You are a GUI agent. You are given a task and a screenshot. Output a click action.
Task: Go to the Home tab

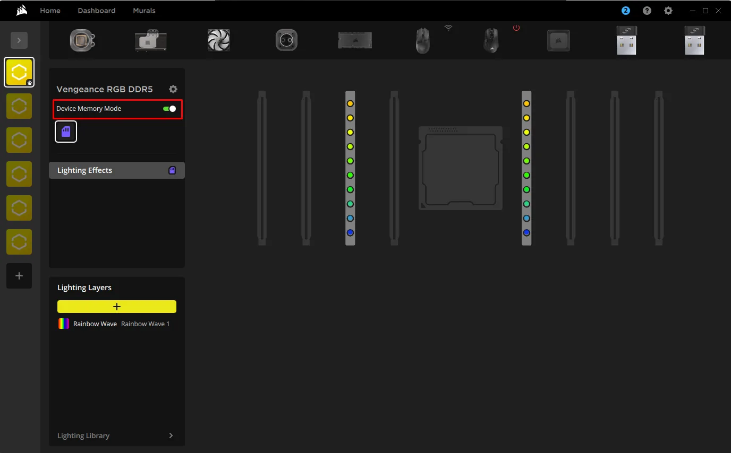tap(50, 11)
